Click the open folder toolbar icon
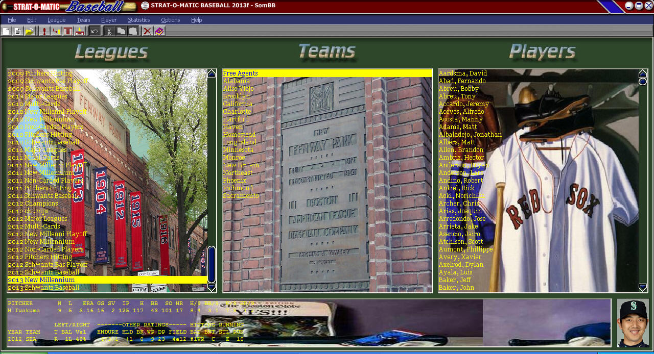 (x=29, y=31)
